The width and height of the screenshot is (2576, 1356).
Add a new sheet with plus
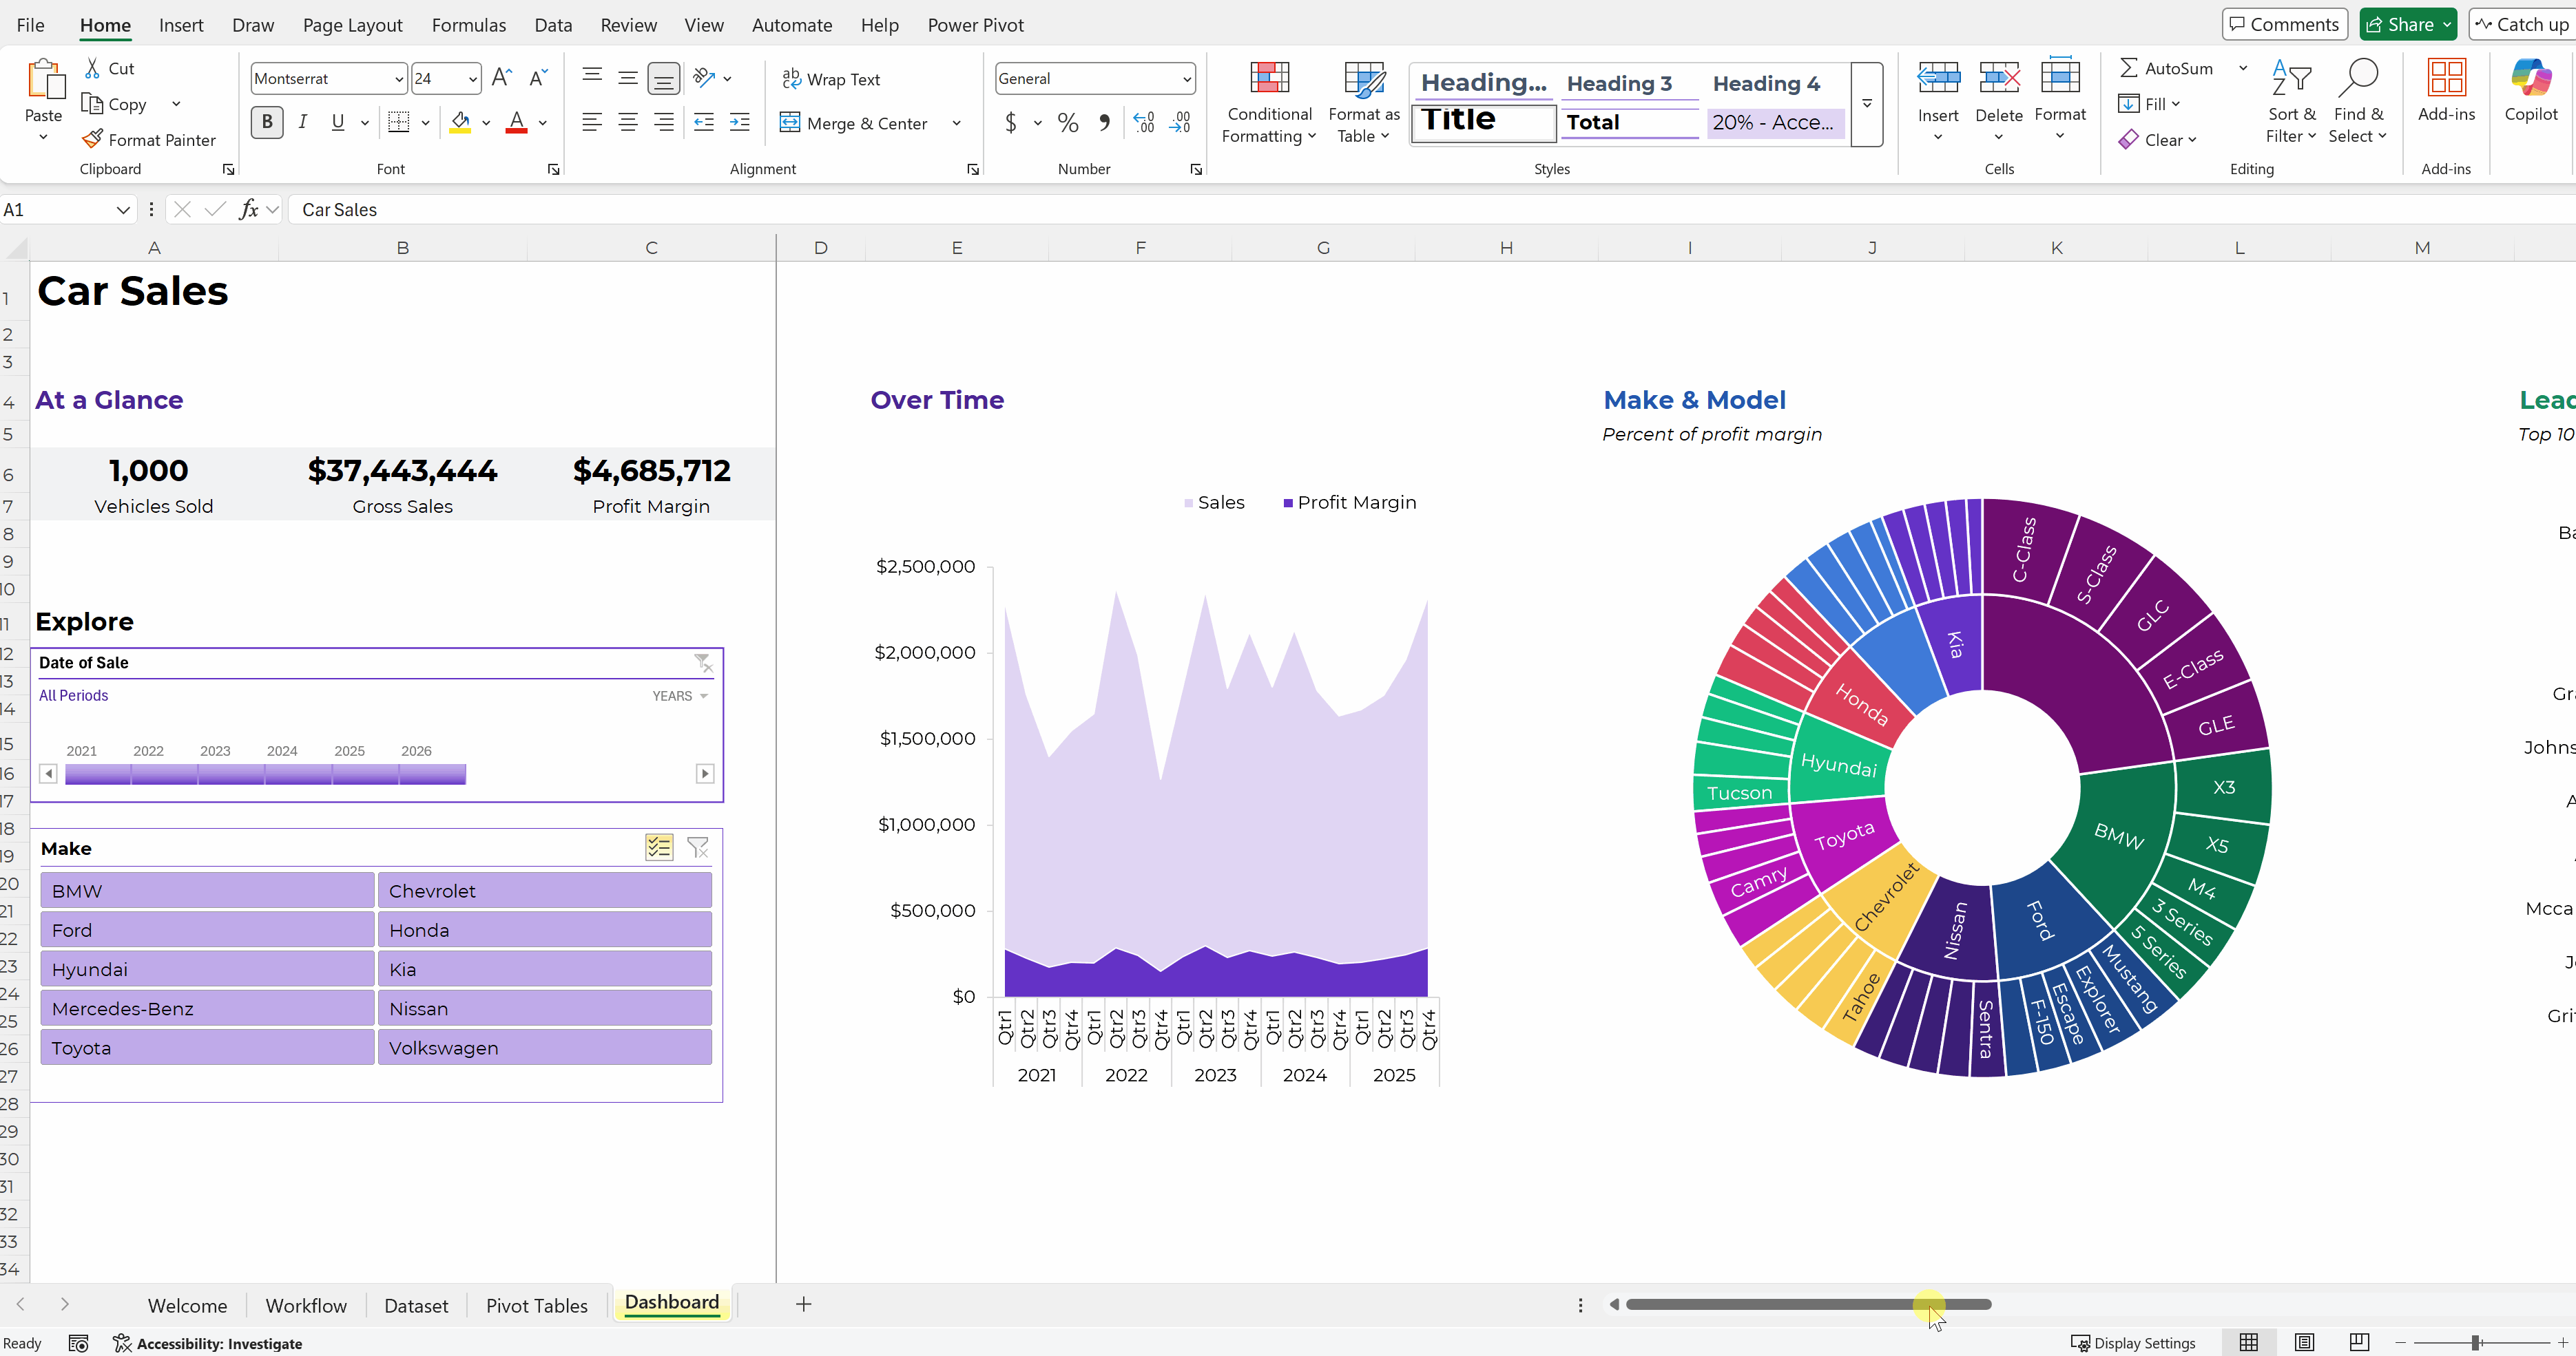[x=803, y=1304]
